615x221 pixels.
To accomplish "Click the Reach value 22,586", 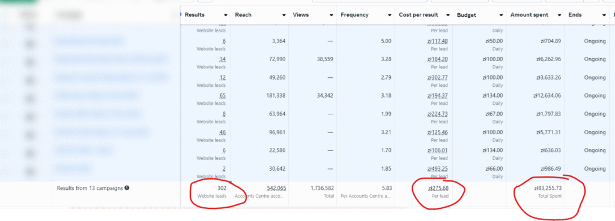I will pyautogui.click(x=277, y=150).
